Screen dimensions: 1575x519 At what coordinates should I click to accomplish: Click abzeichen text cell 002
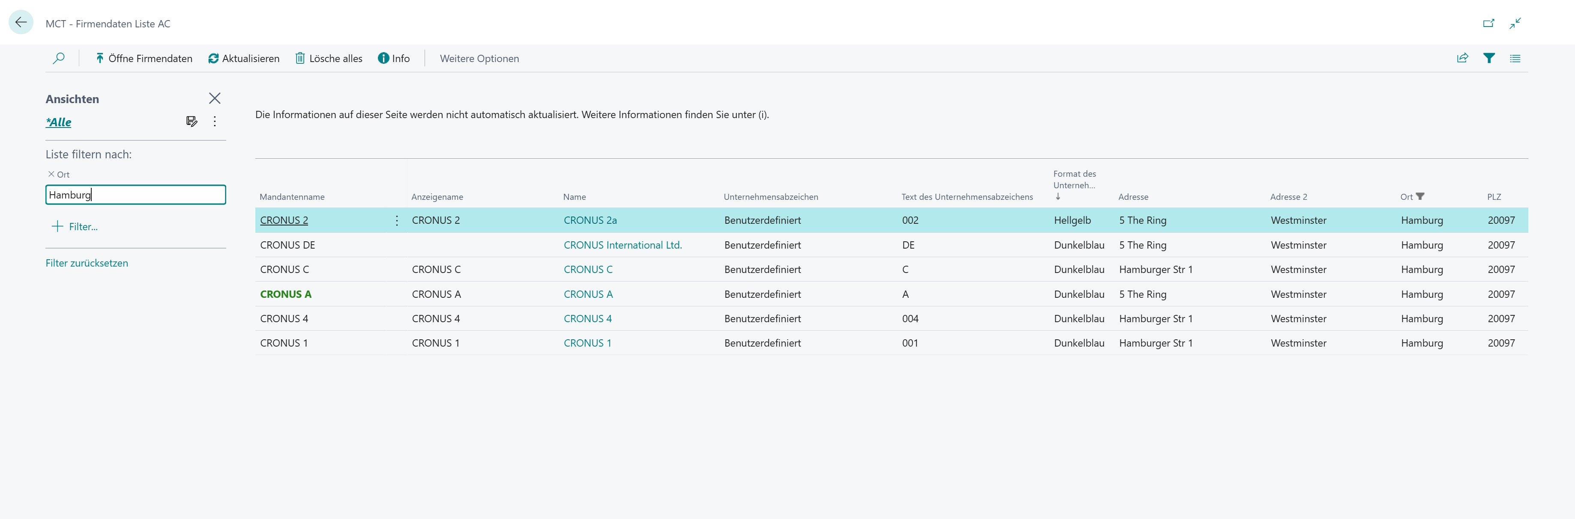pyautogui.click(x=910, y=220)
